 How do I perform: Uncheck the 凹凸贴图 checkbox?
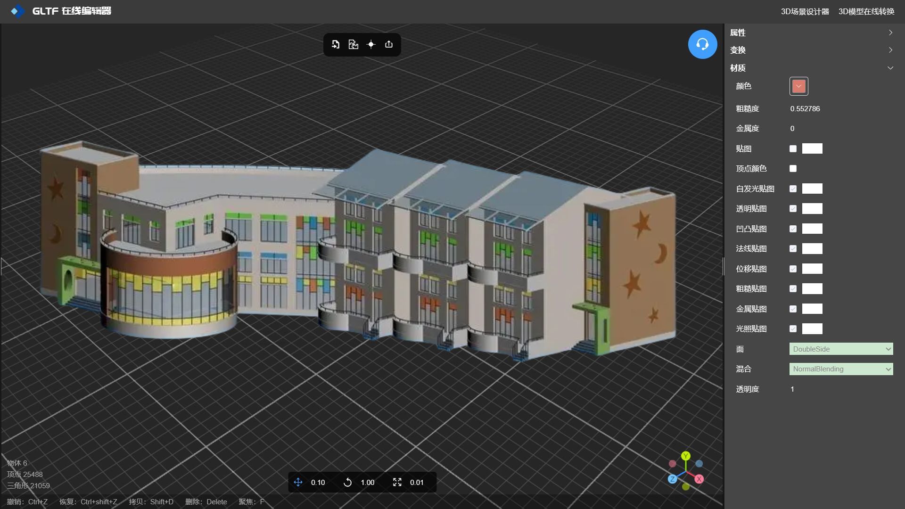(793, 229)
